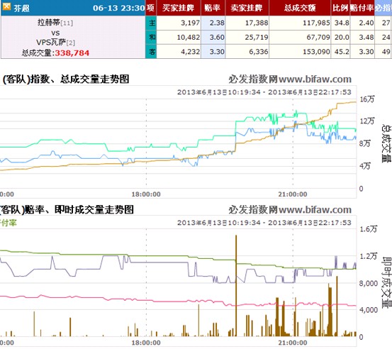Click payout rate value 3.48
Image resolution: width=392 pixels, height=349 pixels.
(366, 38)
